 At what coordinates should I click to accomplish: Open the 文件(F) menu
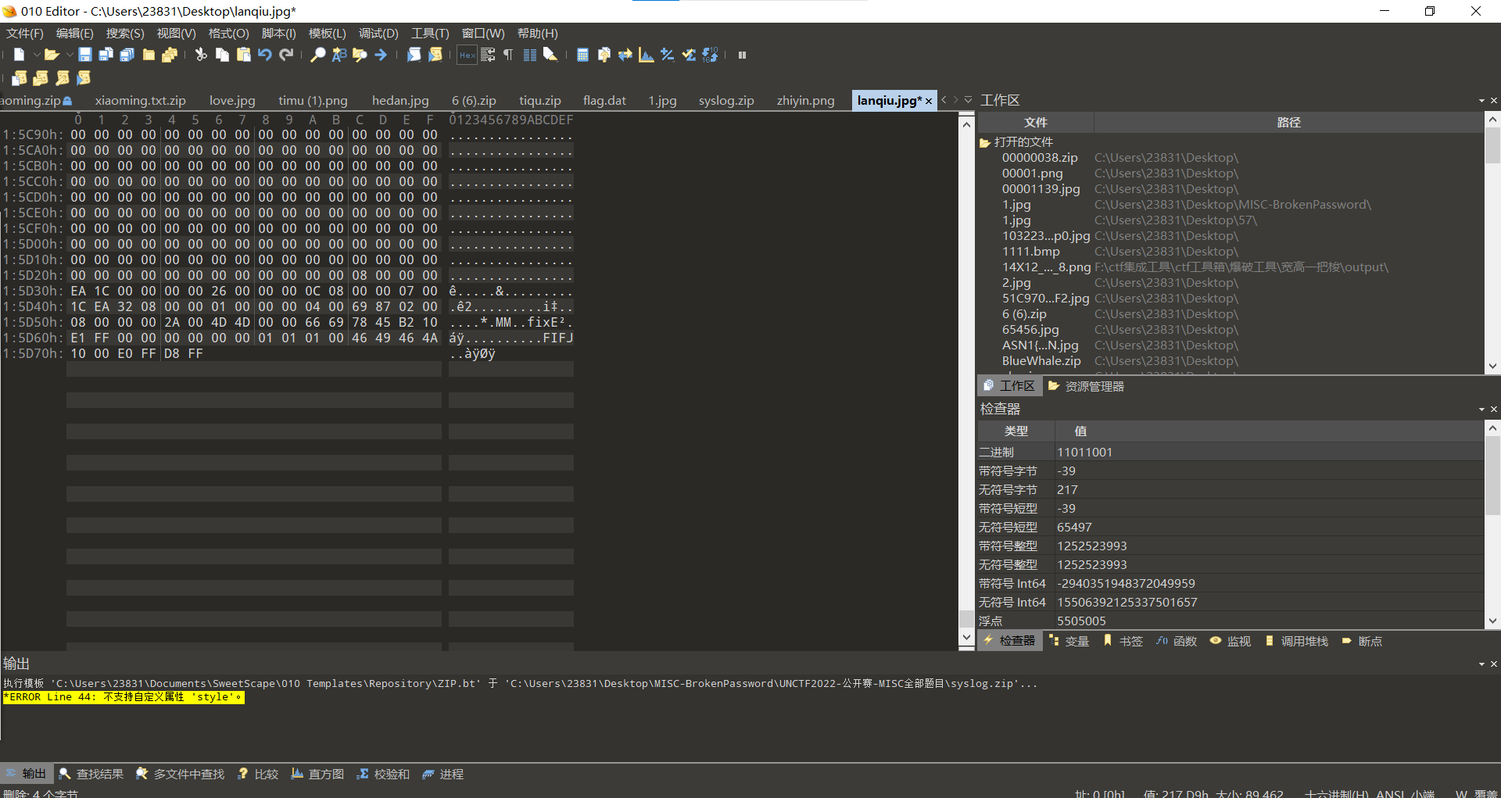pos(25,33)
